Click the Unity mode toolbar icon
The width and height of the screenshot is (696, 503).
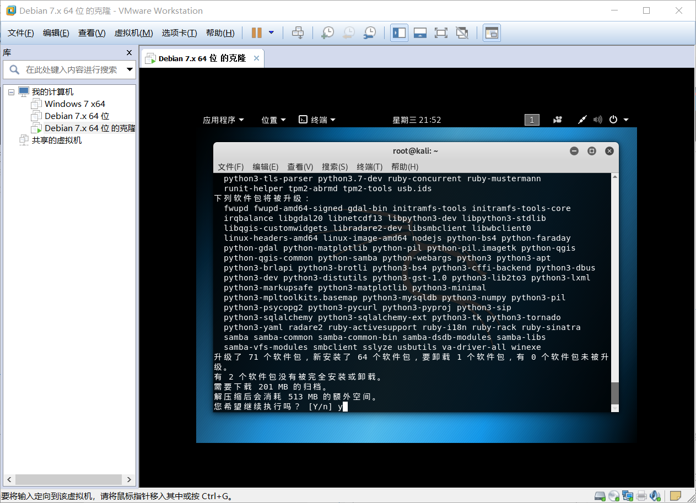click(462, 33)
